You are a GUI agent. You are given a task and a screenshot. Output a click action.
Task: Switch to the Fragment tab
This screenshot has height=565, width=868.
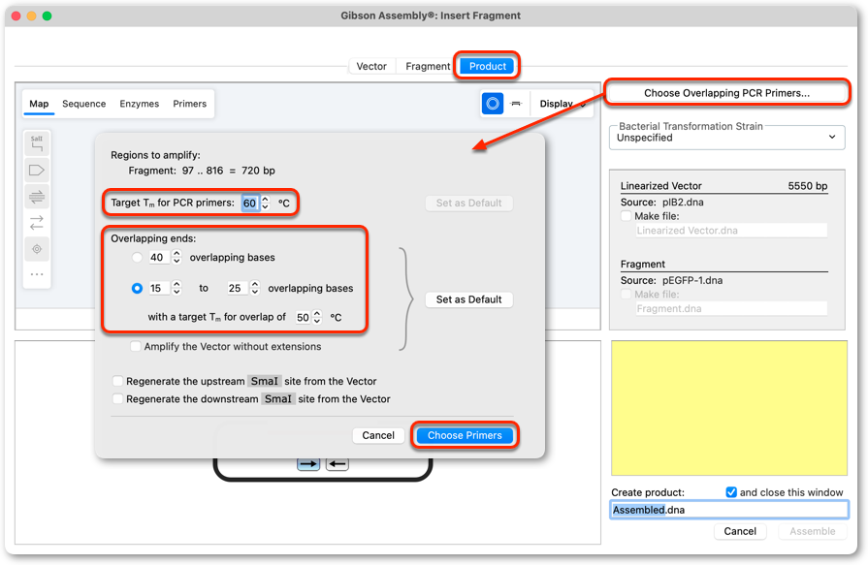point(428,67)
